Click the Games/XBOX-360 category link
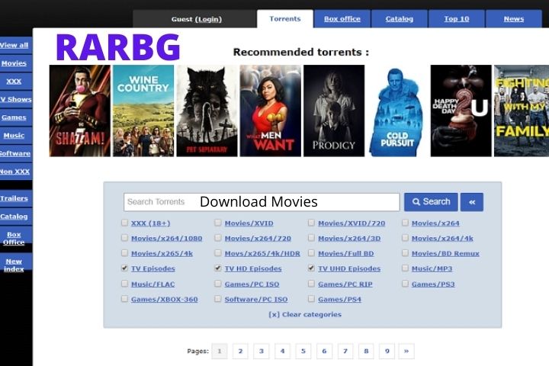The image size is (549, 366). point(165,300)
